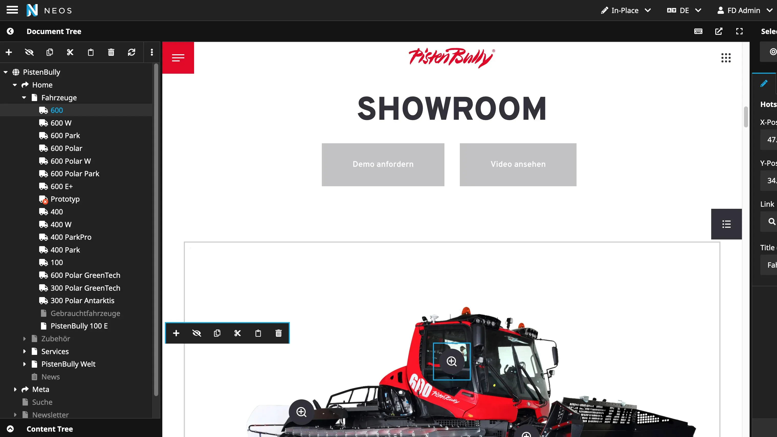
Task: Click the content element delete icon
Action: tap(279, 333)
